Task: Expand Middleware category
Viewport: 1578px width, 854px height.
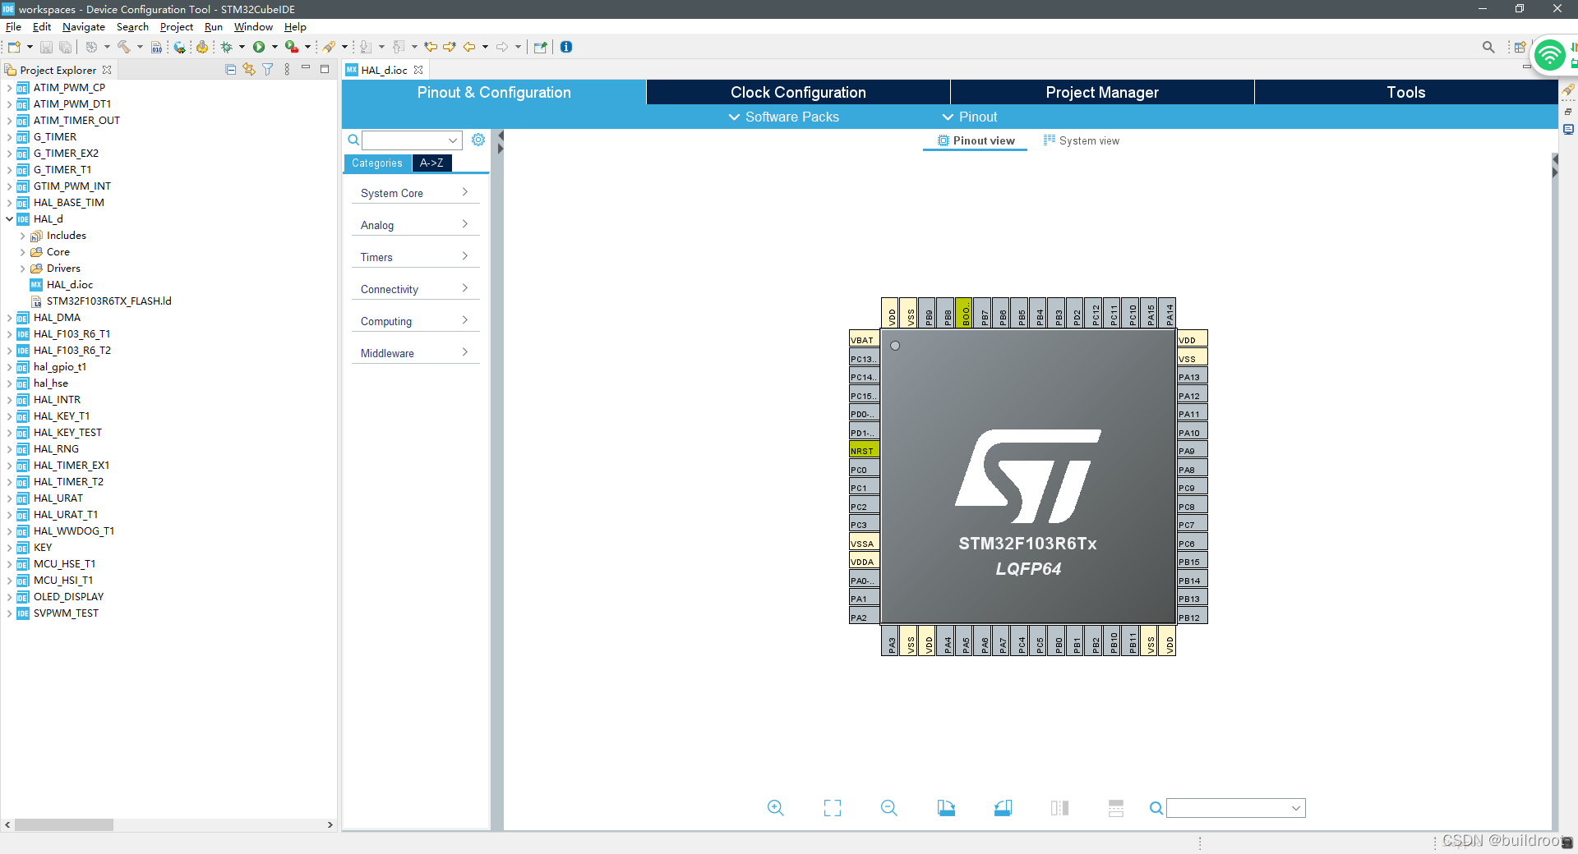Action: click(415, 353)
